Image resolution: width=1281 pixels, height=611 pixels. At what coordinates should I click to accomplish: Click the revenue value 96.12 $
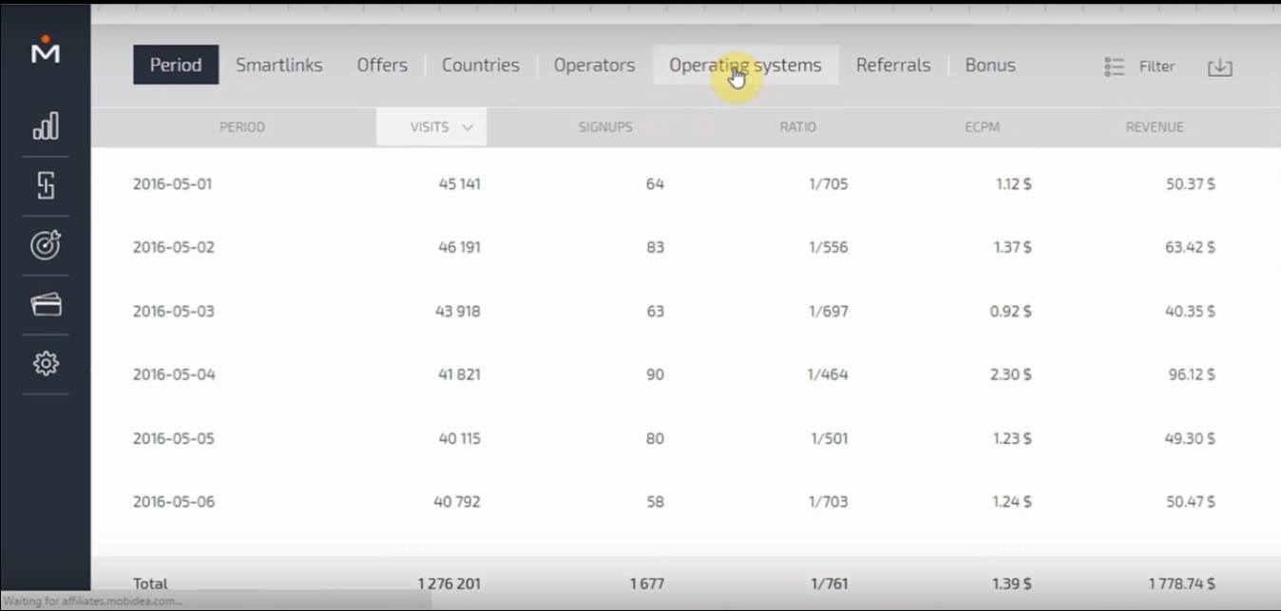click(1192, 374)
